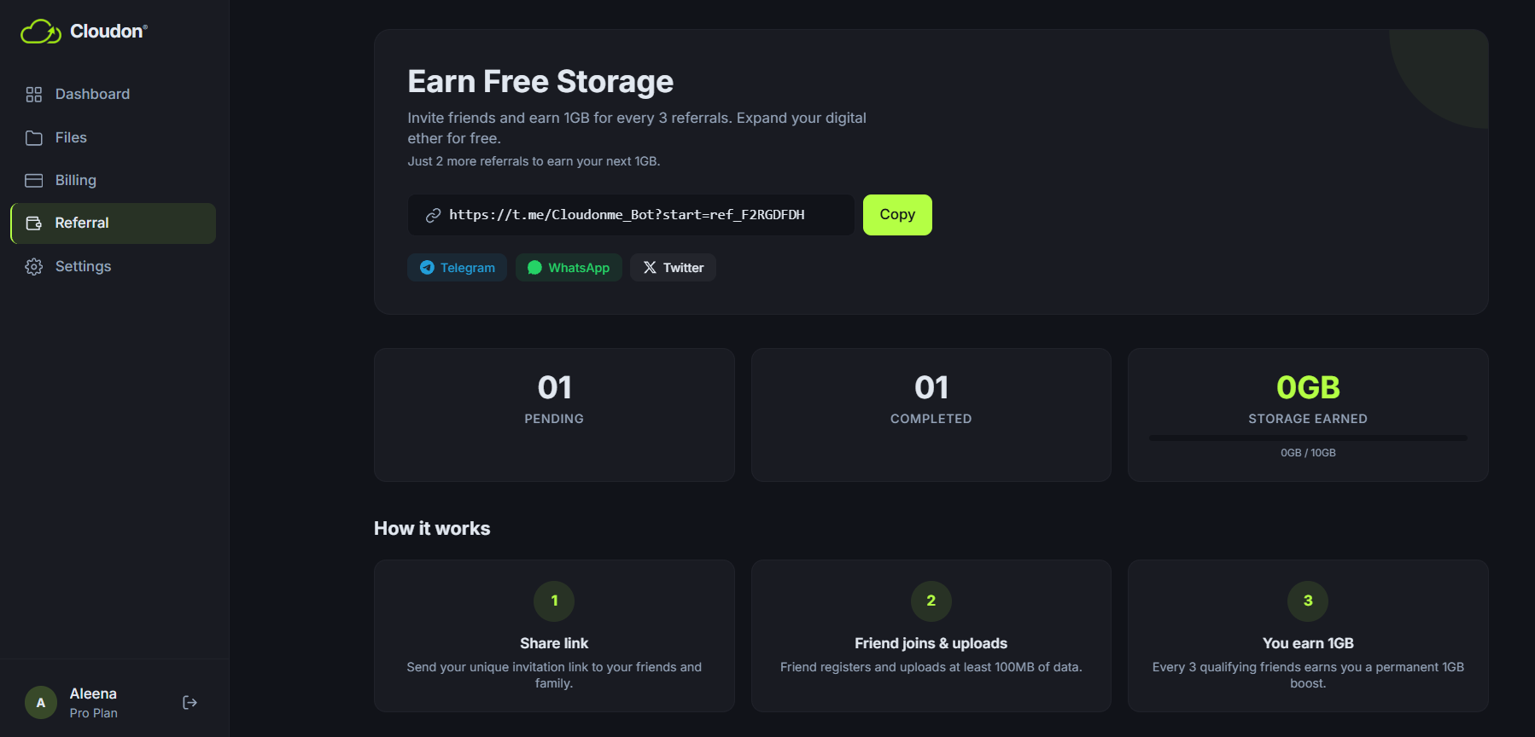The width and height of the screenshot is (1535, 737).
Task: Click the X Twitter share icon
Action: (651, 267)
